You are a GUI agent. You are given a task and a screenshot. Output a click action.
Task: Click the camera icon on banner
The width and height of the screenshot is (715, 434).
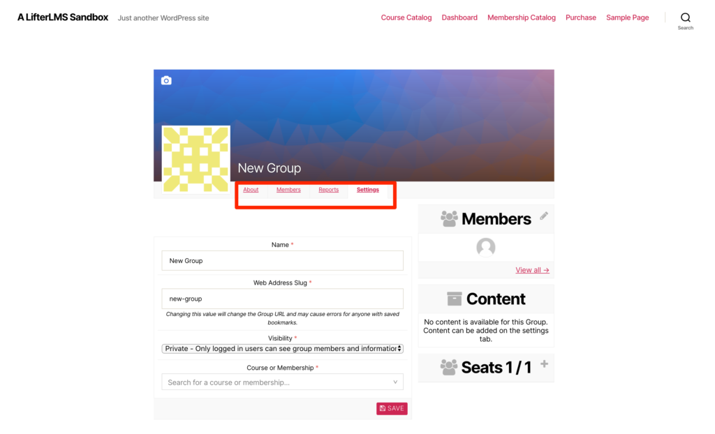(166, 81)
